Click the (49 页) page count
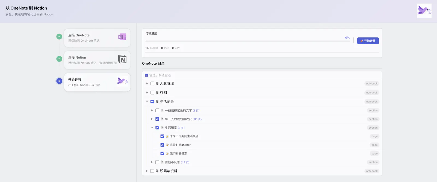This screenshot has width=437, height=182. coord(185,162)
